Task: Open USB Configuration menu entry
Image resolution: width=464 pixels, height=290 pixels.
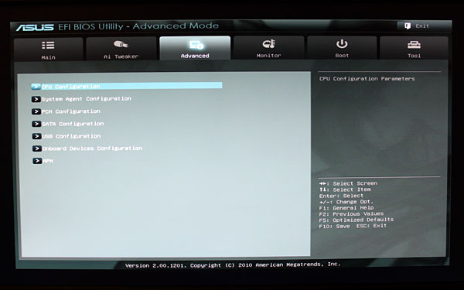Action: (x=71, y=136)
